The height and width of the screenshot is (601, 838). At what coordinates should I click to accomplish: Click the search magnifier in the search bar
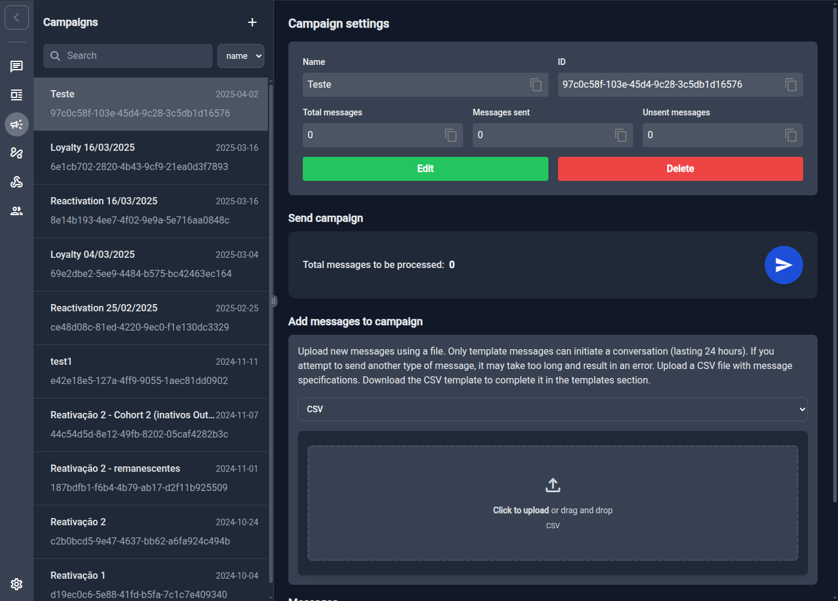[55, 55]
